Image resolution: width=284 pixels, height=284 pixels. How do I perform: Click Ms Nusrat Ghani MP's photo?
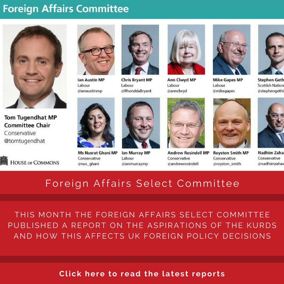pos(96,122)
